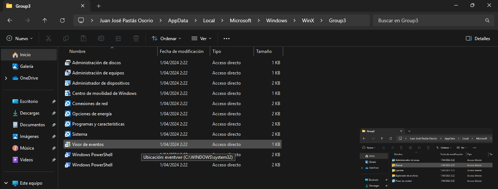Click the Copy toolbar icon
This screenshot has width=498, height=189.
(x=66, y=38)
